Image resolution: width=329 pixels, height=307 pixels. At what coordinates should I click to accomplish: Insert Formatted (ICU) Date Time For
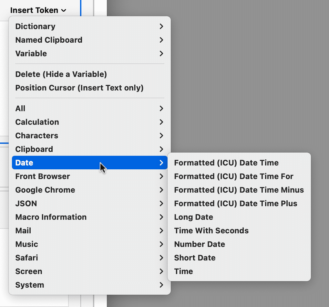tap(234, 176)
